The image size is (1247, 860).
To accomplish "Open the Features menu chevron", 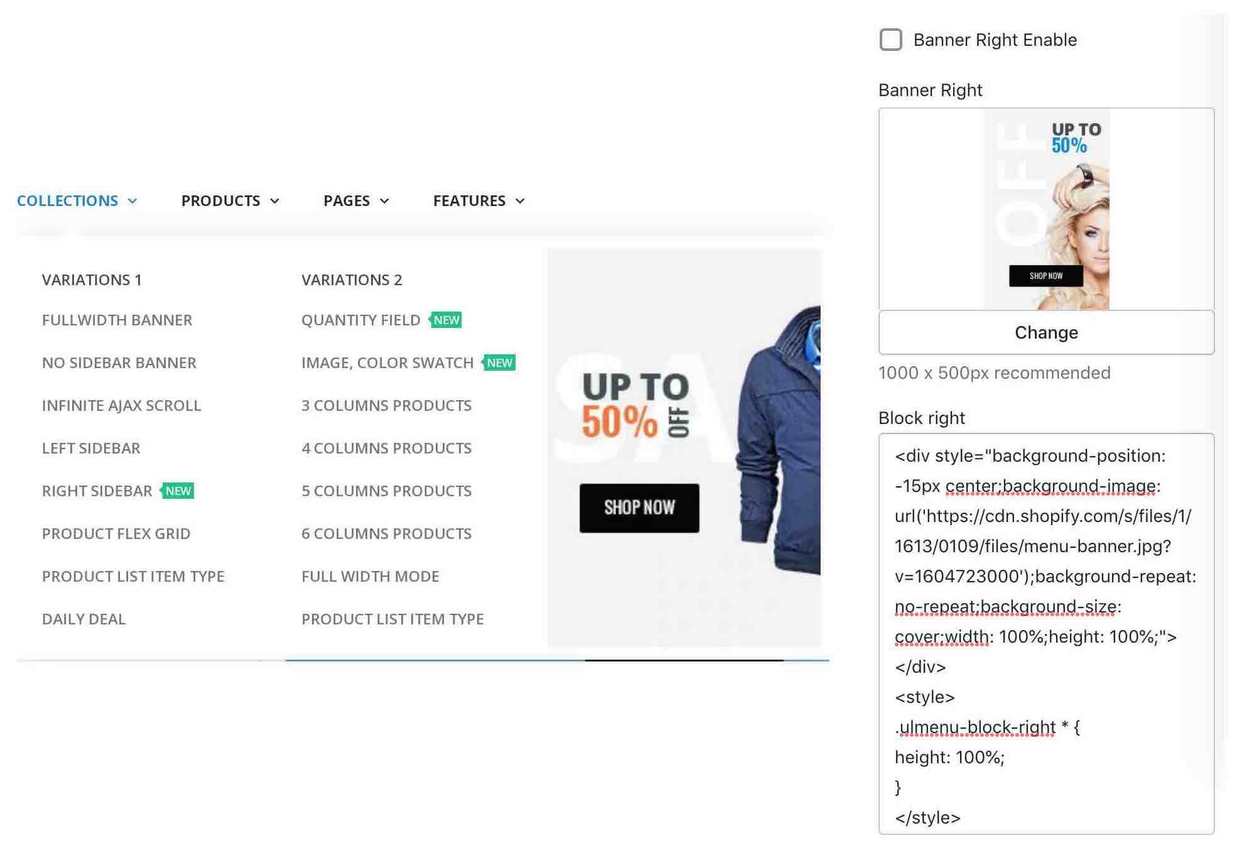I will (520, 201).
